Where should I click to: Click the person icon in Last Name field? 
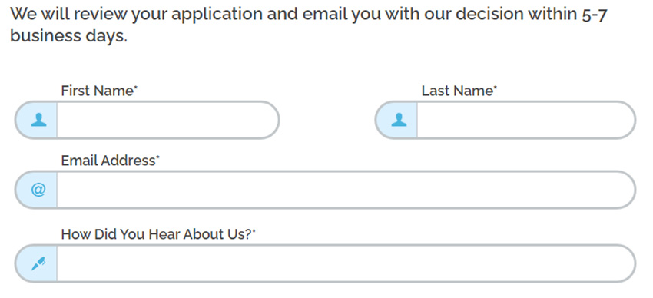[399, 120]
